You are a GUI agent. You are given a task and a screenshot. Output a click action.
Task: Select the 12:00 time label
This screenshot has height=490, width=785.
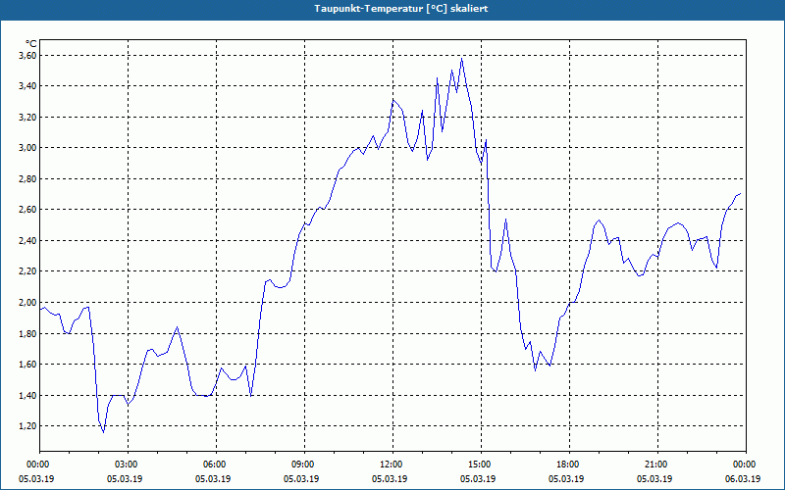pyautogui.click(x=392, y=465)
